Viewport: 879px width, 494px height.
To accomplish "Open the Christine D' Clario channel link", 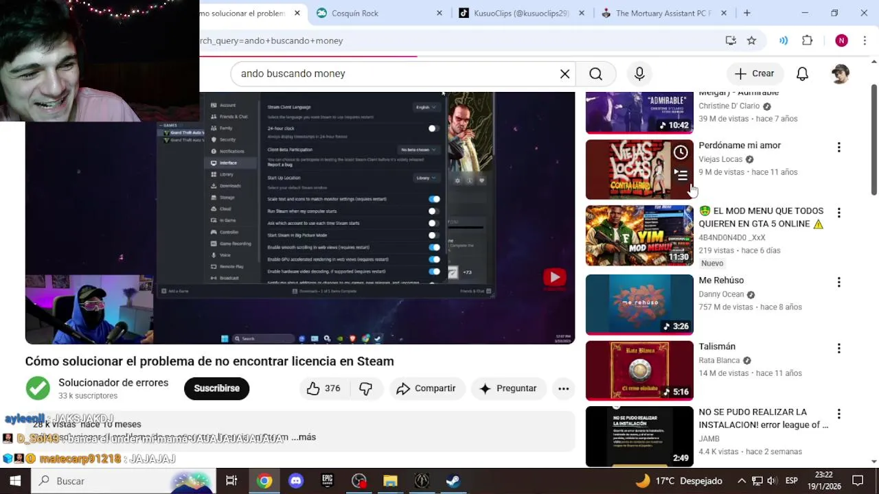I will coord(729,106).
